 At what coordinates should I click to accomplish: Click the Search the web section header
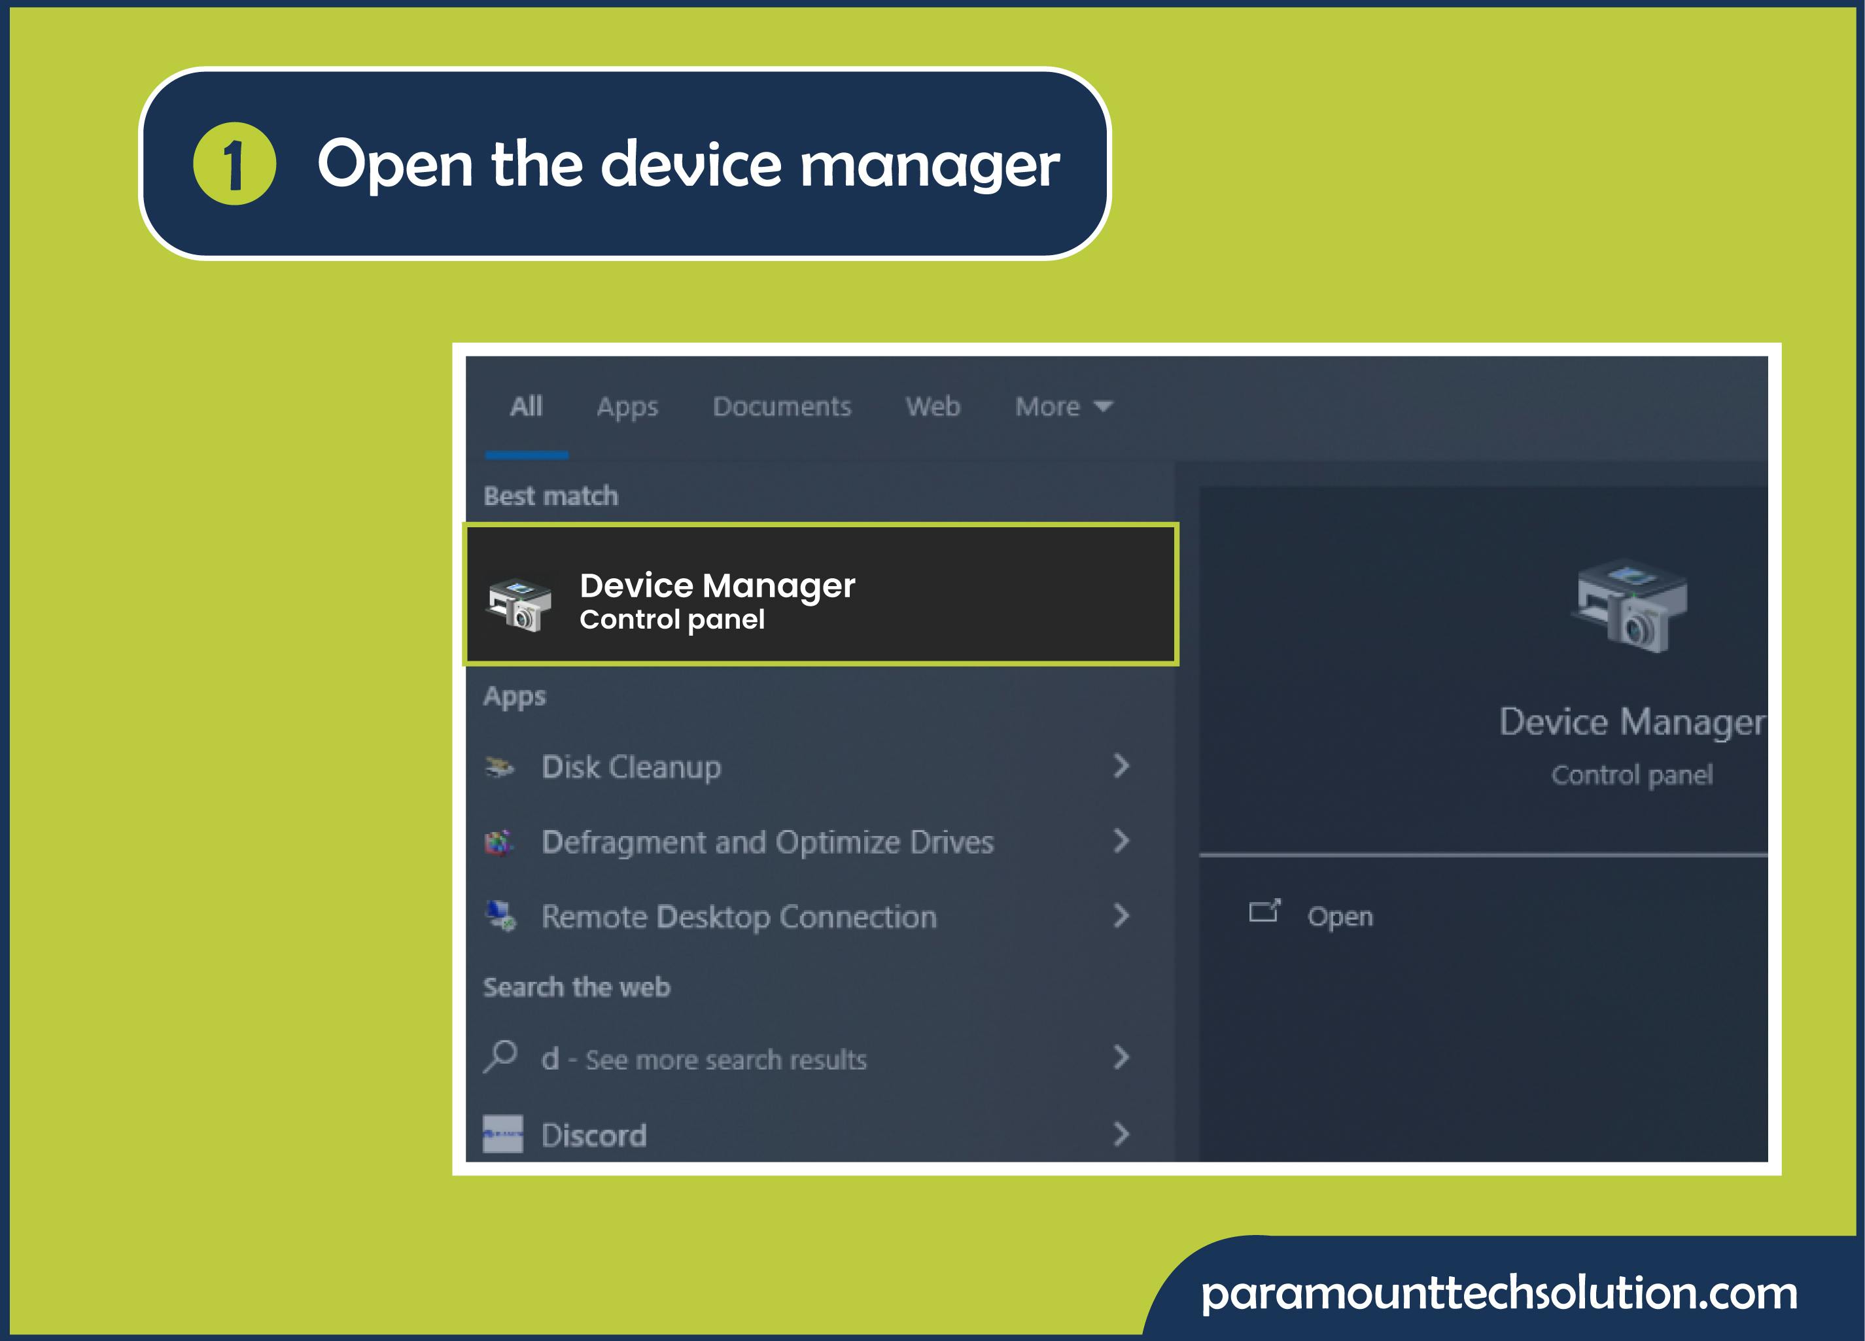pos(576,986)
